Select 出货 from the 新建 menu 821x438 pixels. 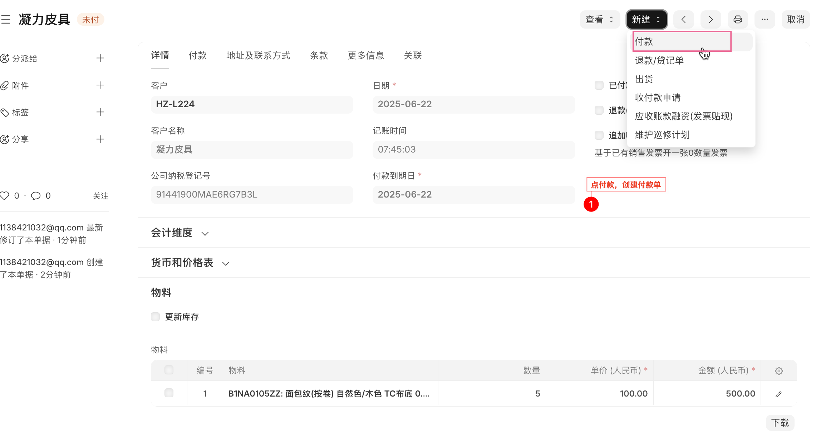pos(644,79)
